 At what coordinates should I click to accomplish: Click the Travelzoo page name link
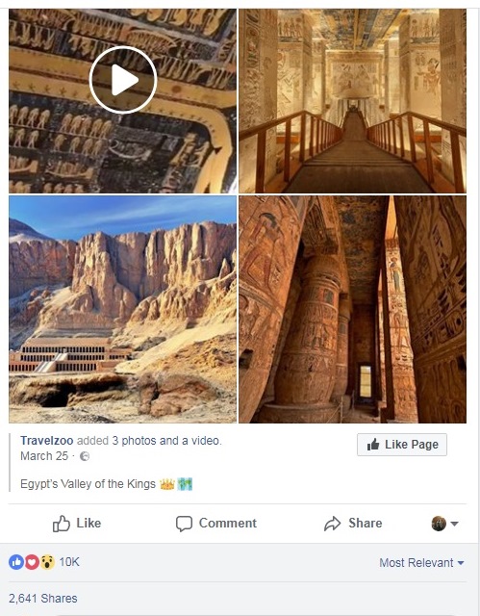[47, 441]
